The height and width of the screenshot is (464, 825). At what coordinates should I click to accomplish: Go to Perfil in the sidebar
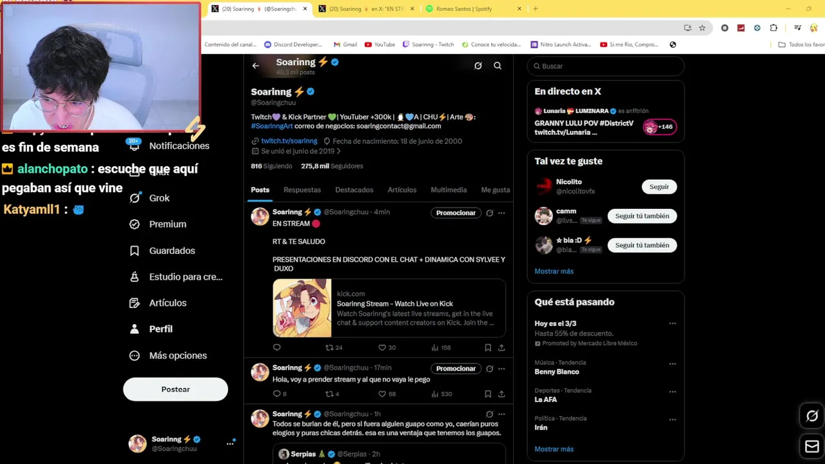pyautogui.click(x=151, y=329)
